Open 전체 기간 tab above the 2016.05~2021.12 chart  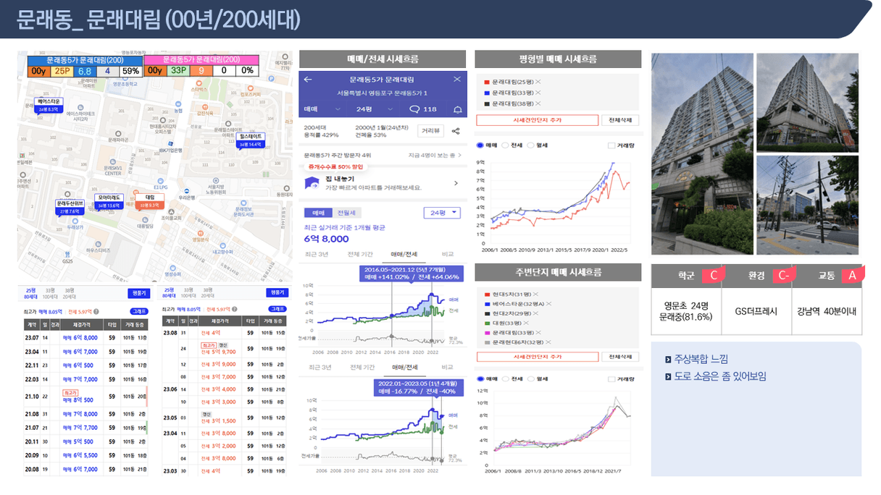pyautogui.click(x=360, y=255)
